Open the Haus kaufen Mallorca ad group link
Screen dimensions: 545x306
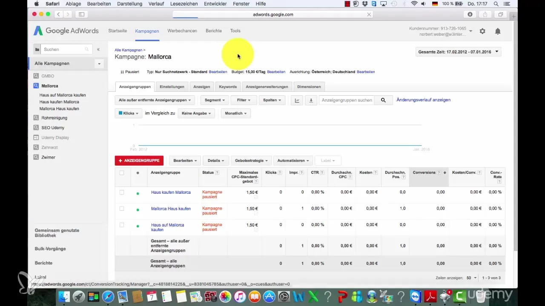(x=171, y=193)
